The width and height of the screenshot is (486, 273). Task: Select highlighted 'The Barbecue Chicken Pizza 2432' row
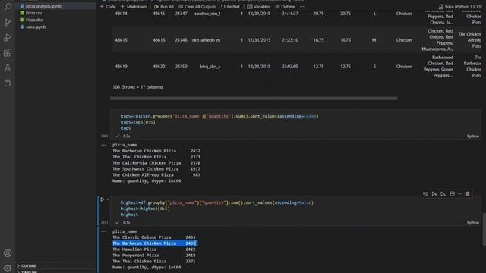point(154,243)
